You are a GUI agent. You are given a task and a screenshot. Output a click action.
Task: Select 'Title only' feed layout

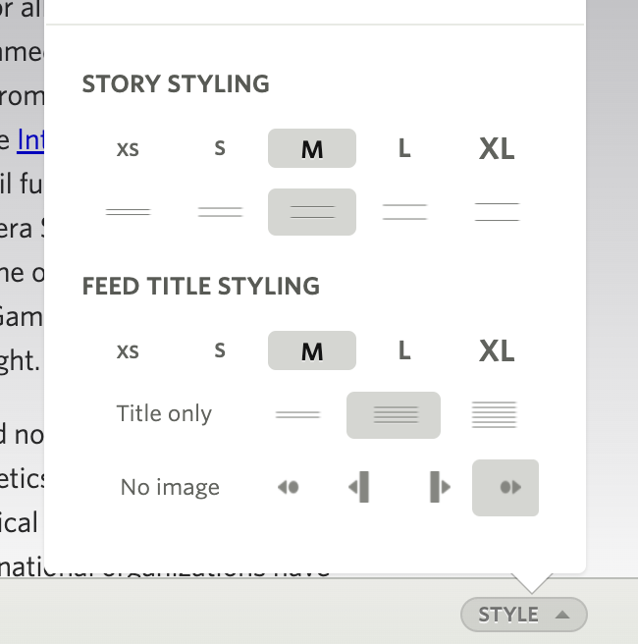(164, 414)
